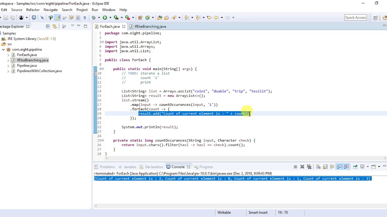Screen dimensions: 387x217
Task: Launch Debug with the bug icon
Action: [94, 17]
